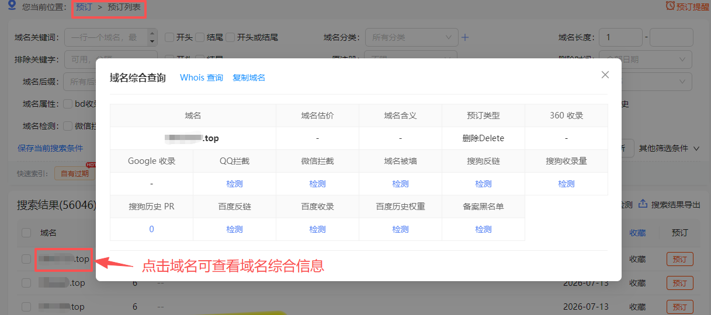711x315 pixels.
Task: Open the second .top domain in results
Action: [62, 283]
